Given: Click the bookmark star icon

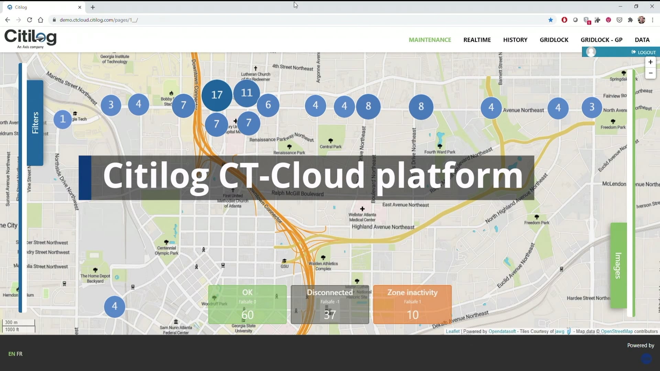Looking at the screenshot, I should (x=551, y=20).
